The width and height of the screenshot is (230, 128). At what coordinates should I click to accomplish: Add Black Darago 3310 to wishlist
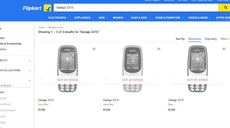click(x=224, y=49)
